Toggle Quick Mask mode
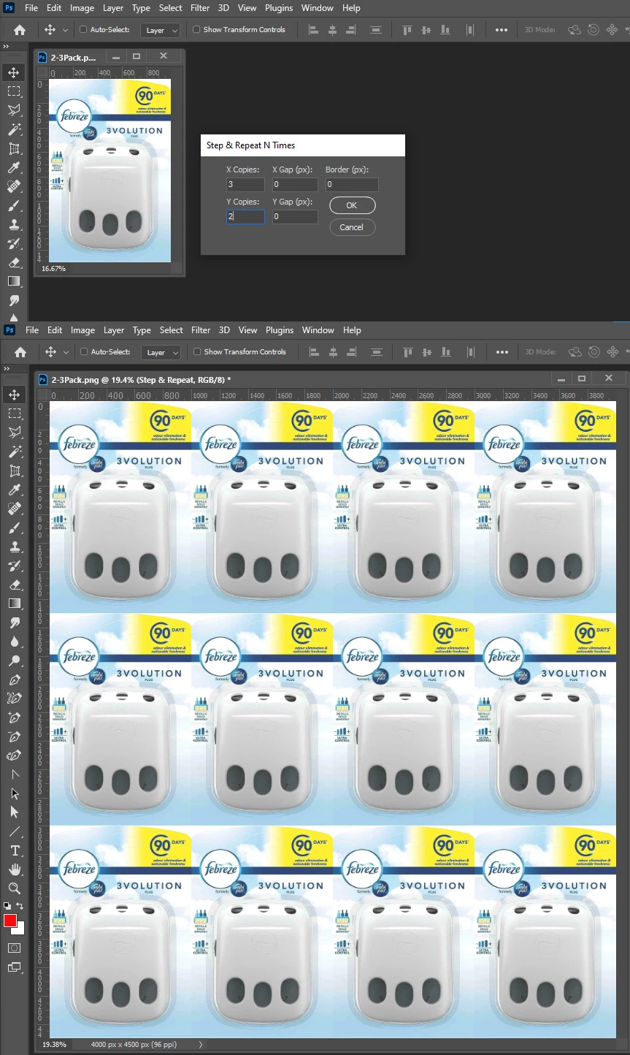The image size is (630, 1055). tap(14, 948)
